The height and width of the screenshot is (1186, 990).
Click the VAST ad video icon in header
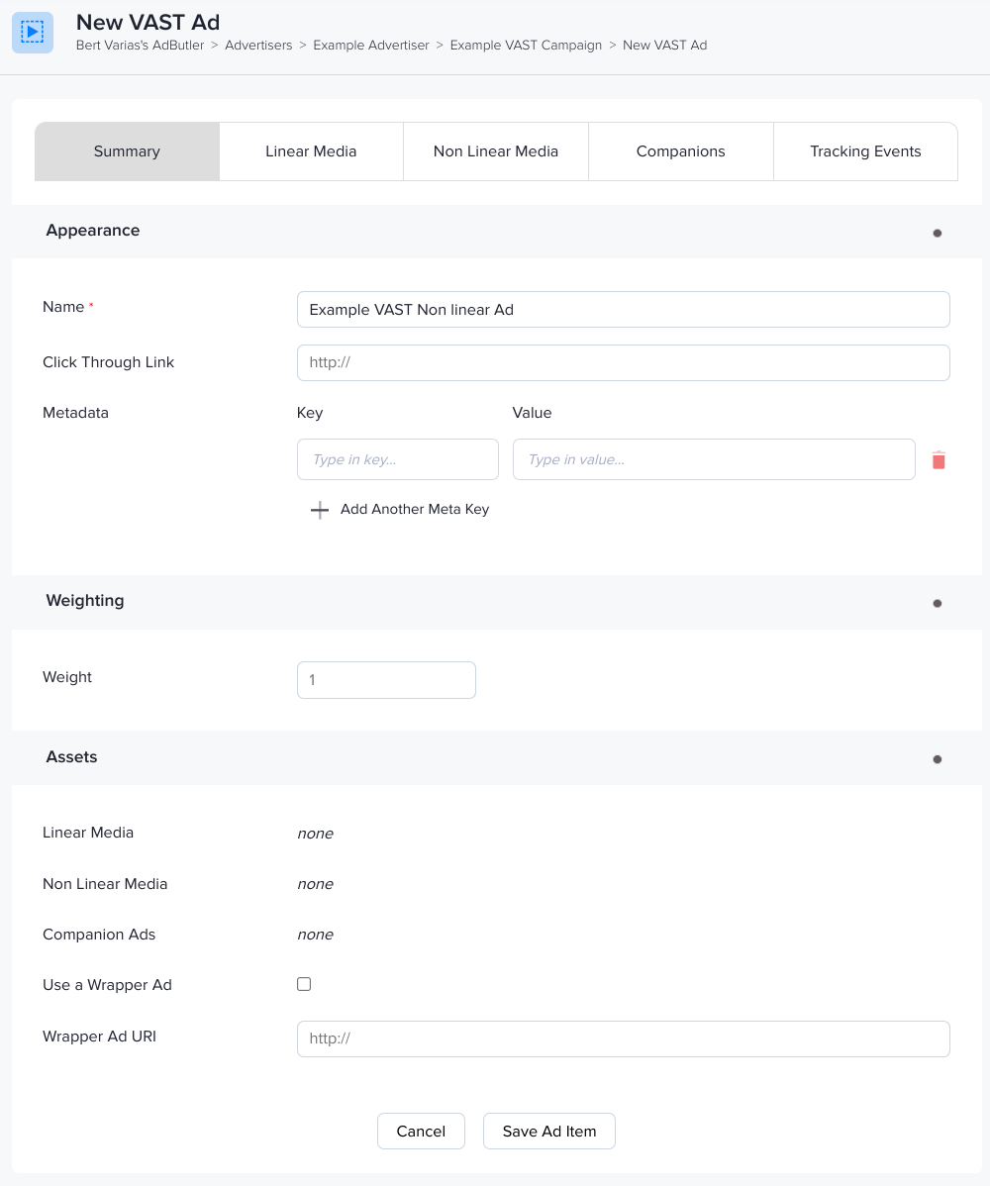[x=33, y=33]
